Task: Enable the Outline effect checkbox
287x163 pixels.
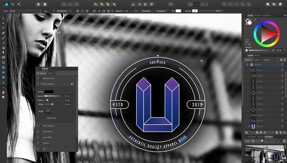Action: tap(41, 143)
